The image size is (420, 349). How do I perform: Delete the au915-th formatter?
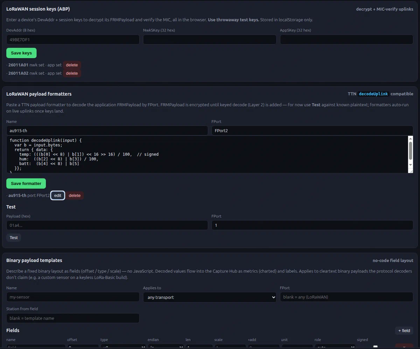pos(75,196)
